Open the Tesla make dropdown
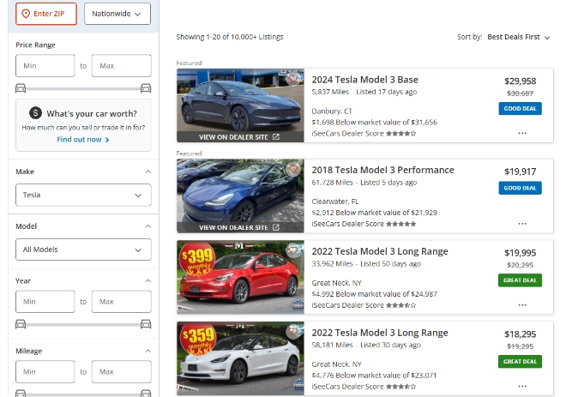 [x=83, y=195]
